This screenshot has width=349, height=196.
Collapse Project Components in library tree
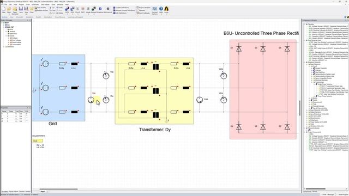tap(305, 132)
